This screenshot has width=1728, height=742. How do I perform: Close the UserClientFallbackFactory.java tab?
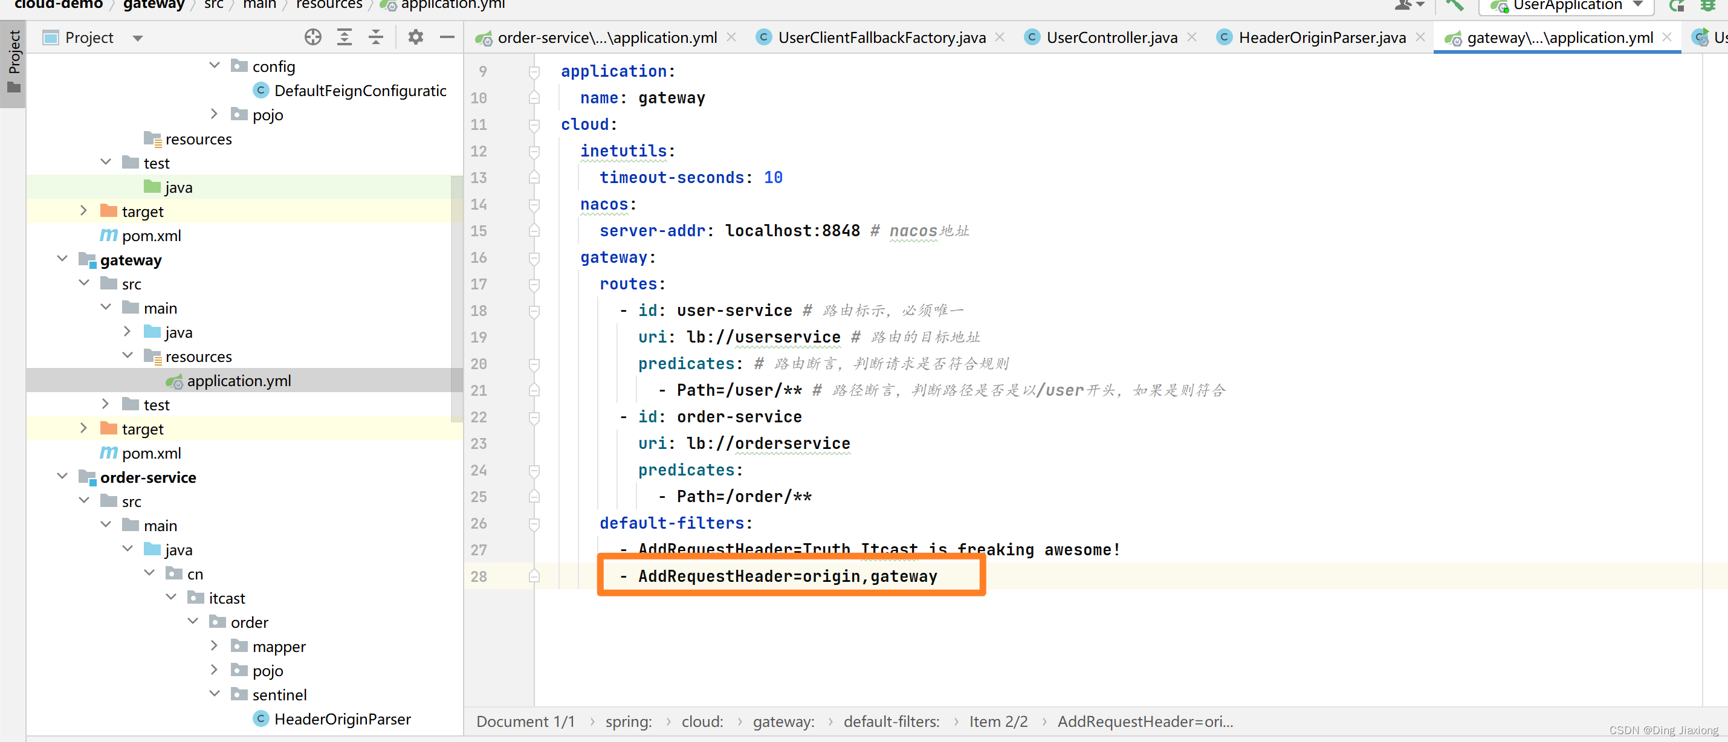pyautogui.click(x=1000, y=37)
